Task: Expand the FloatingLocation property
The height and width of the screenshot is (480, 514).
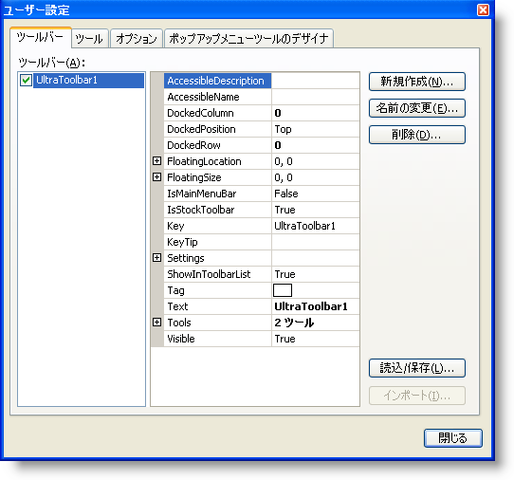Action: tap(157, 161)
